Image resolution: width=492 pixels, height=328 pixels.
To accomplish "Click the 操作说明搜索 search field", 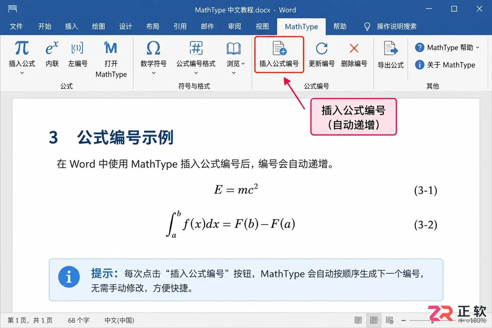I will (x=396, y=27).
